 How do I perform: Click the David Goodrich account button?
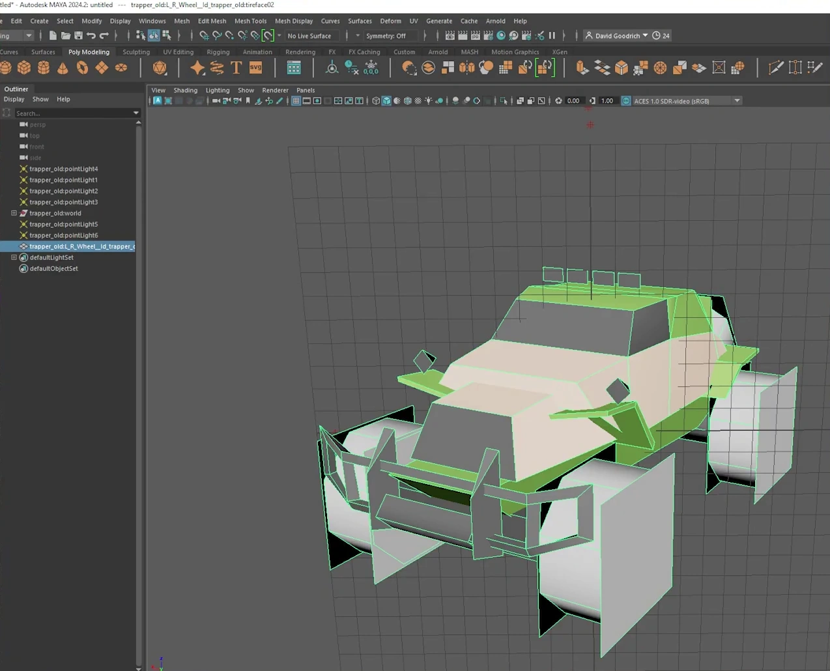coord(616,36)
